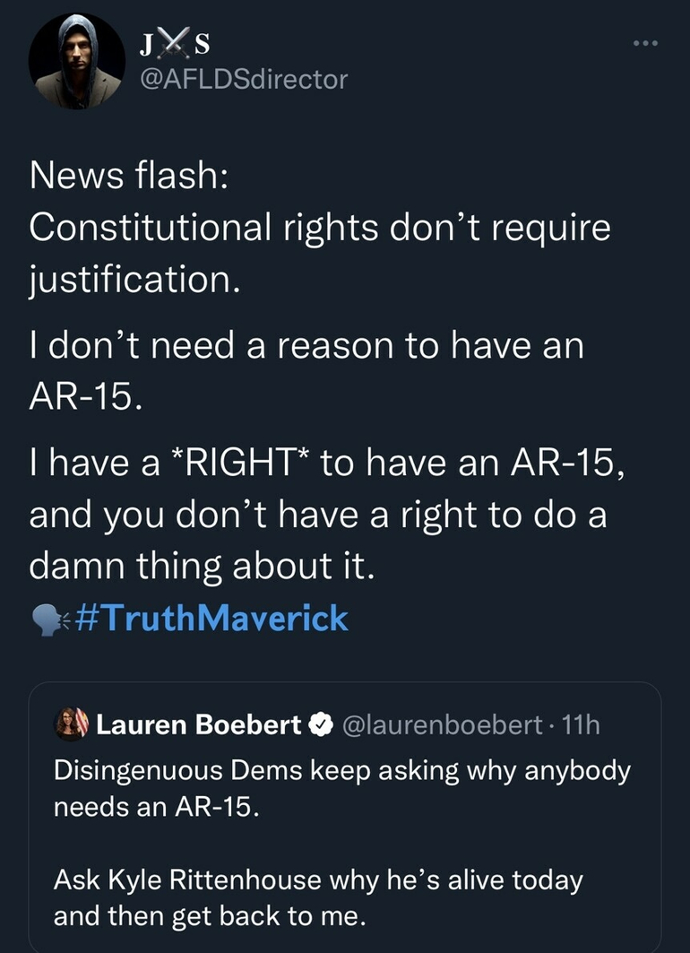Open the hooded figure profile avatar
This screenshot has width=690, height=953.
[x=77, y=62]
